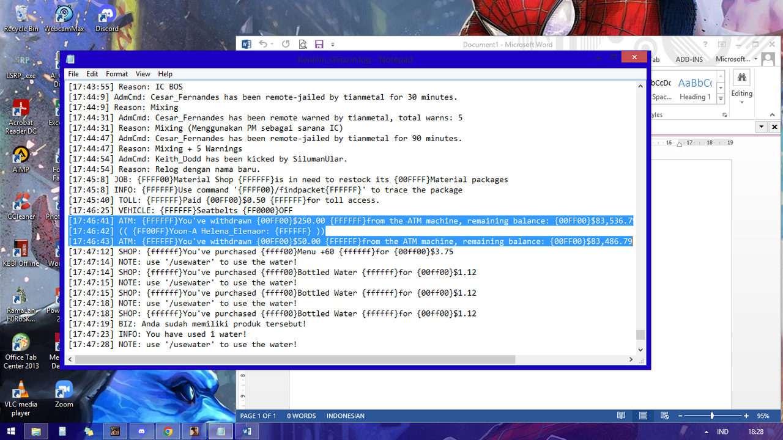783x440 pixels.
Task: Click the Word logo icon in title bar
Action: 247,44
